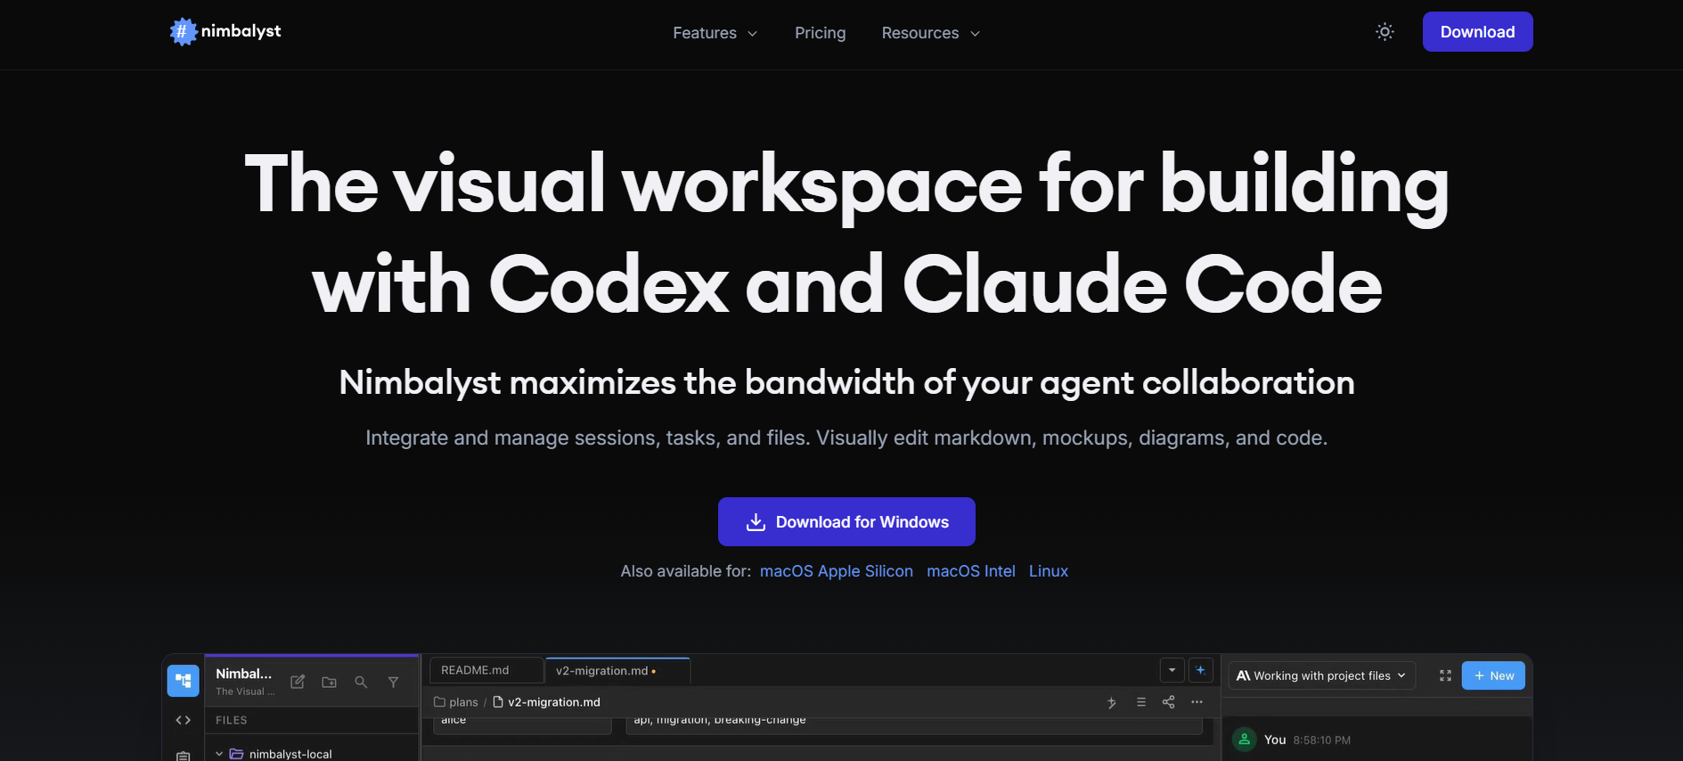Click the Download for Windows button
The width and height of the screenshot is (1683, 761).
846,522
